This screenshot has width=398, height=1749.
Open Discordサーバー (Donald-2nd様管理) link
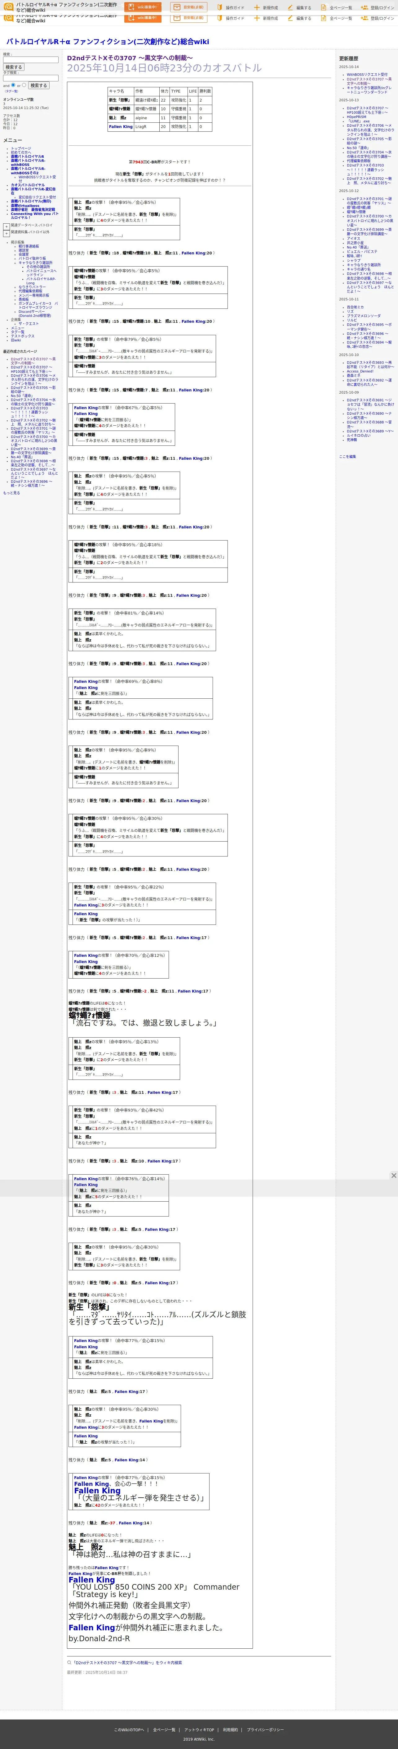click(x=35, y=313)
